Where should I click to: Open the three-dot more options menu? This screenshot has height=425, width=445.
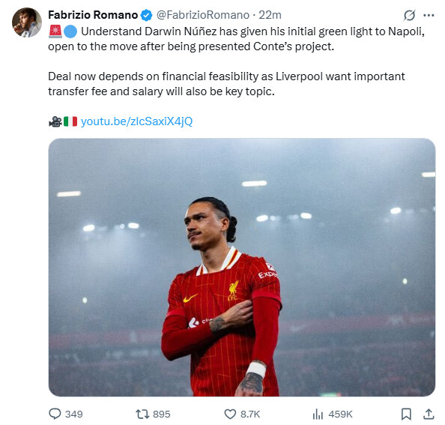point(429,15)
